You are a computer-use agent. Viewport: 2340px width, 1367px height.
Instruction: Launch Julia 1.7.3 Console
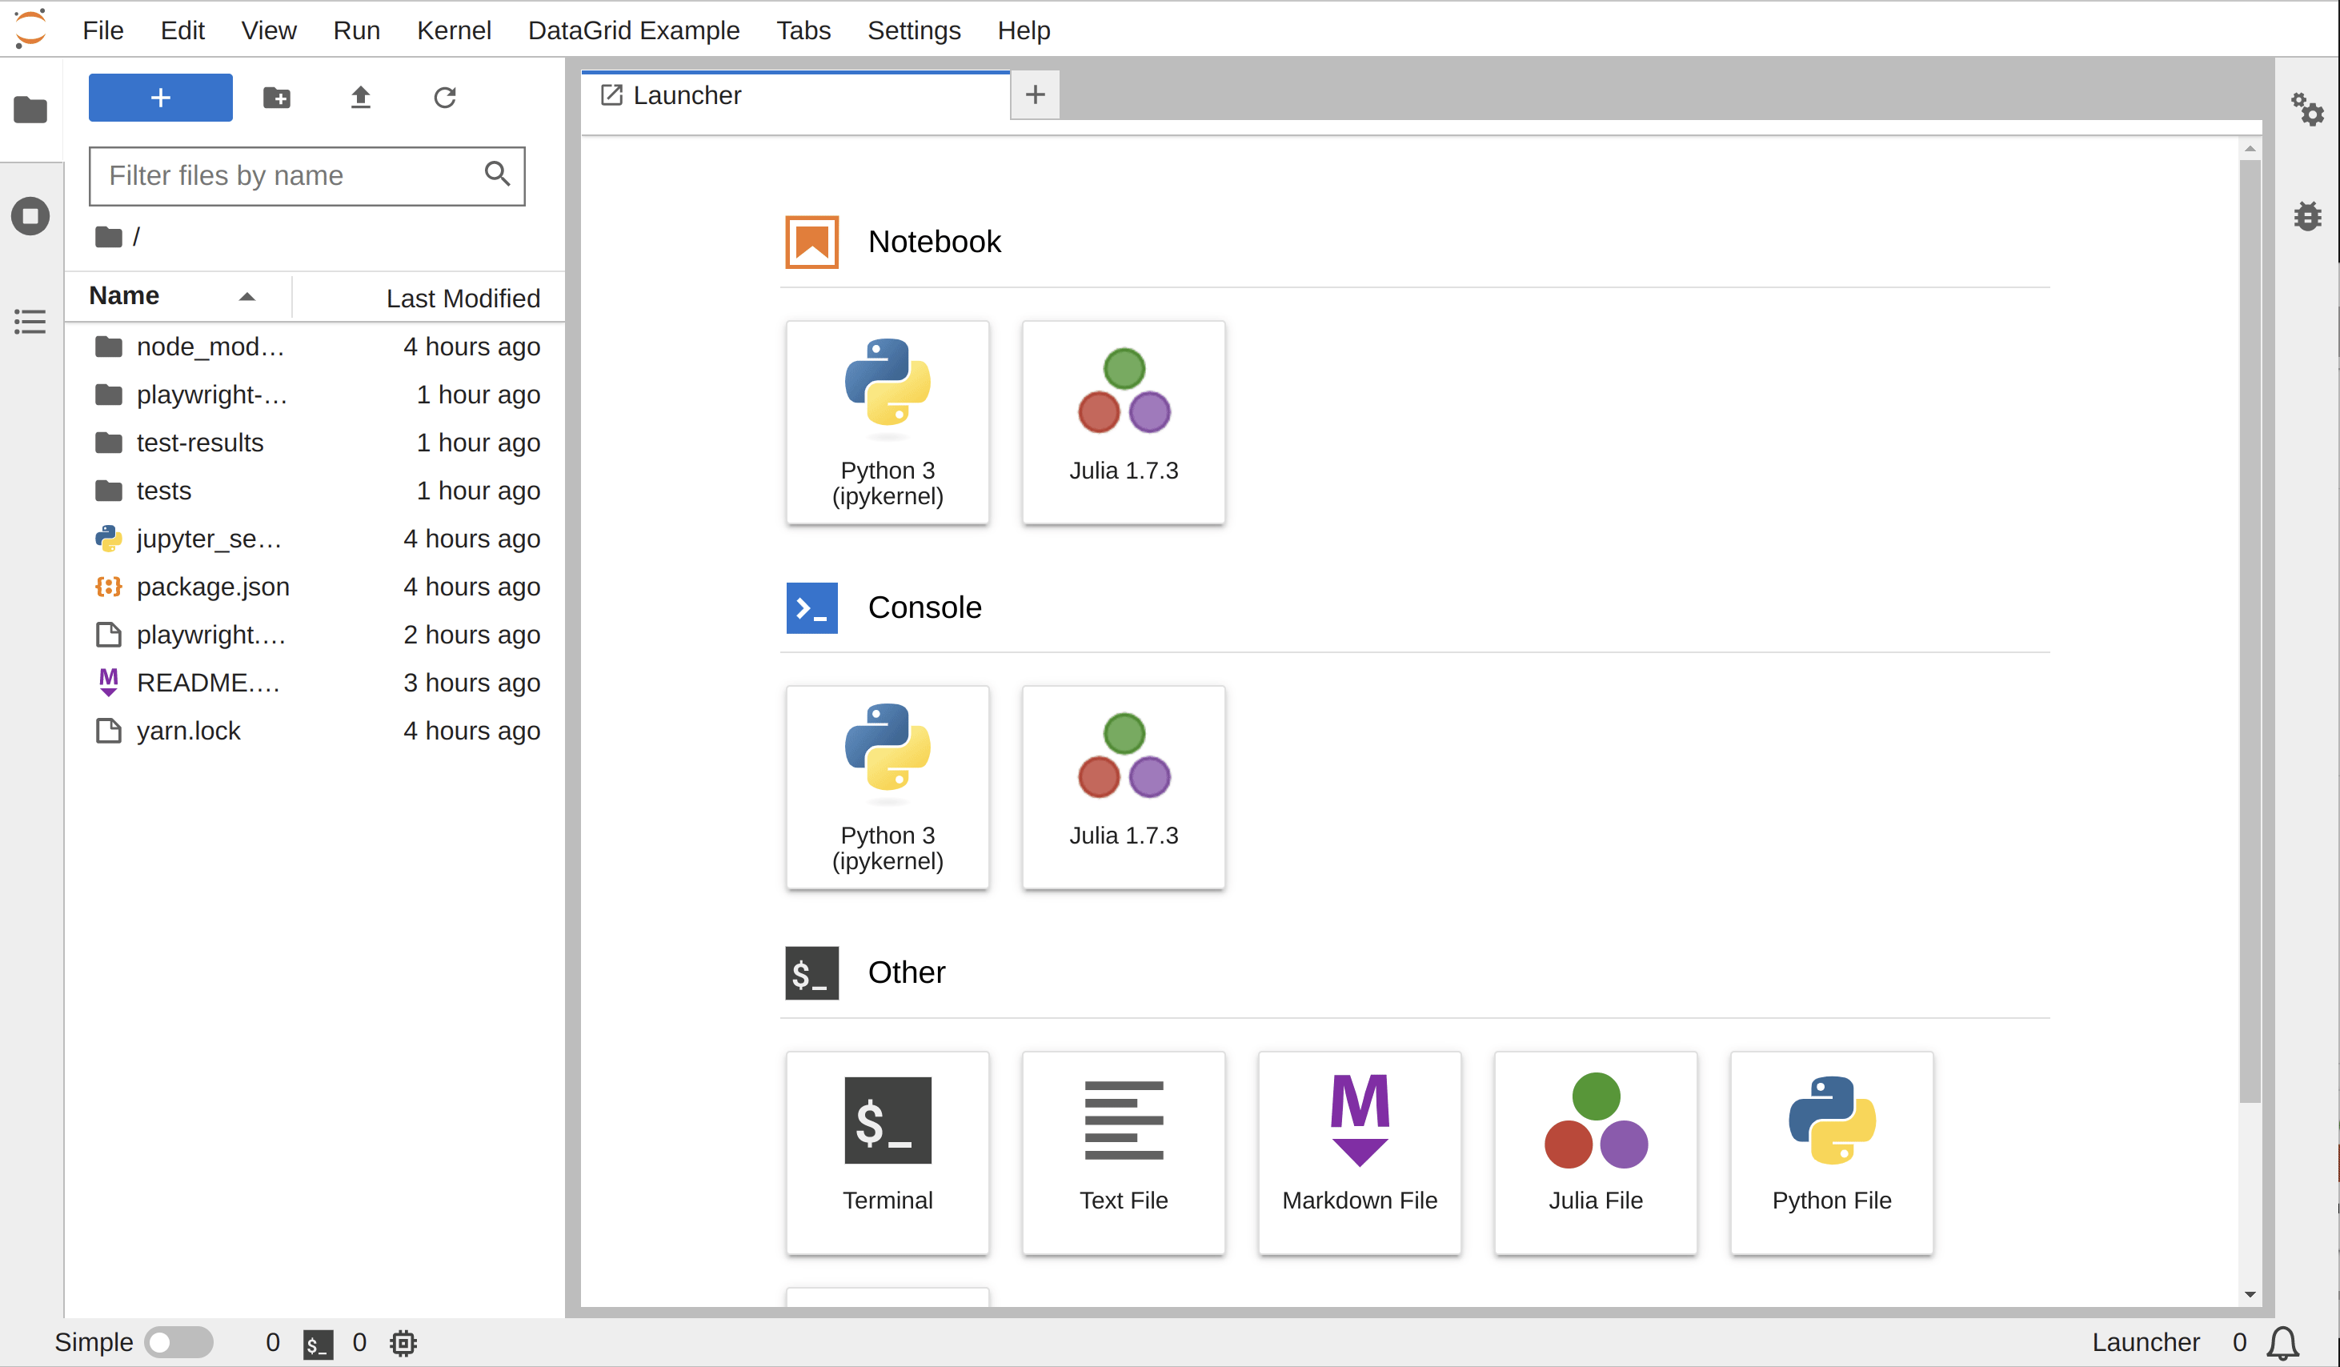[x=1123, y=786]
